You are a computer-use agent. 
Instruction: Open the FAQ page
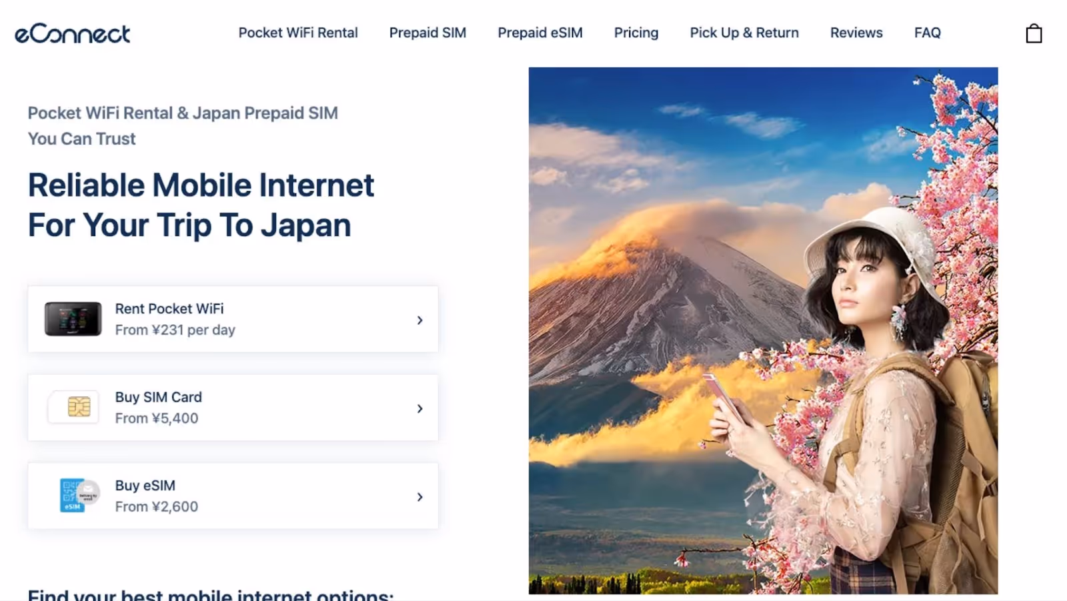[928, 33]
